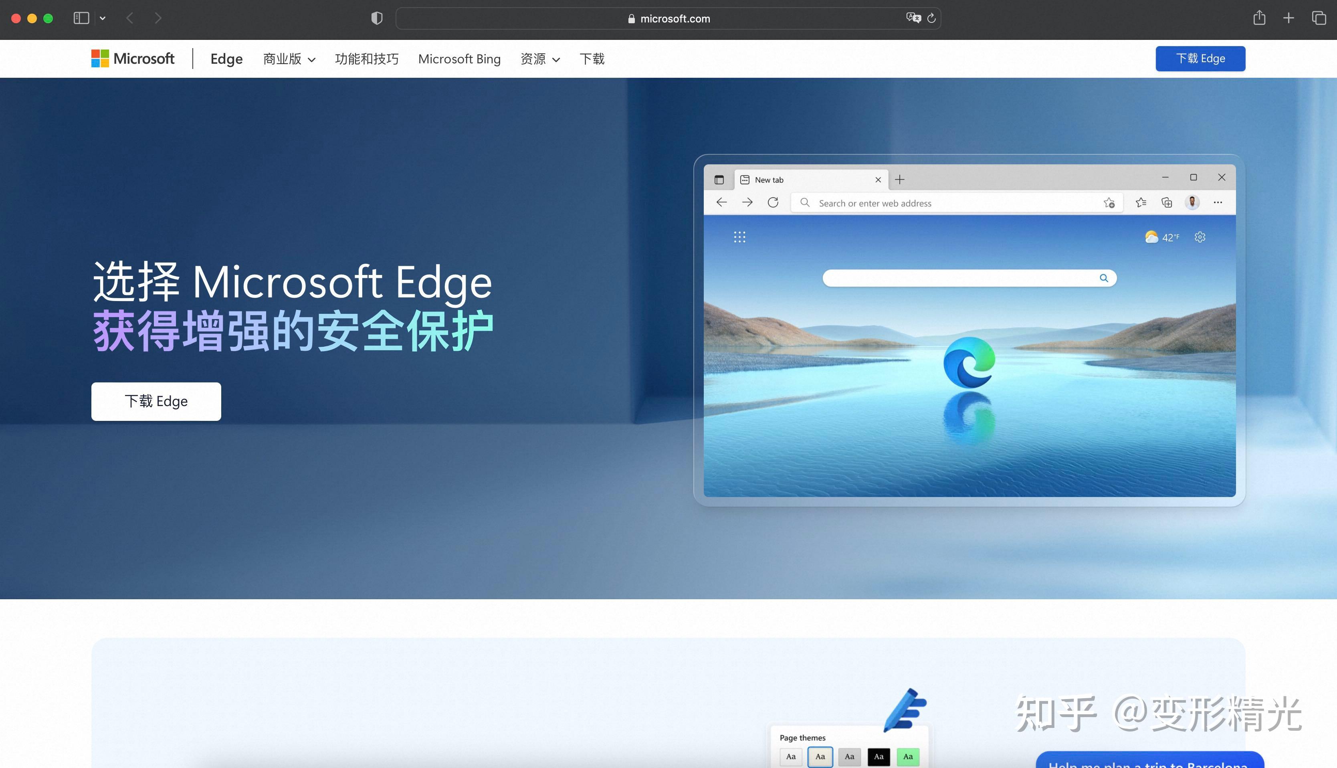
Task: Choose the black Aa page theme
Action: click(x=879, y=757)
